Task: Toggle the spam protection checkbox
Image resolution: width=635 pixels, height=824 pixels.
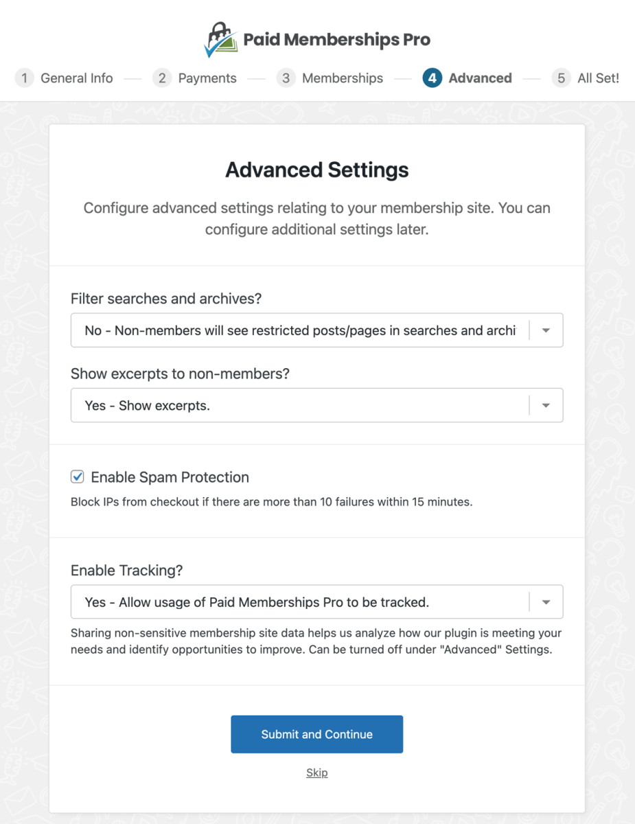Action: (x=77, y=477)
